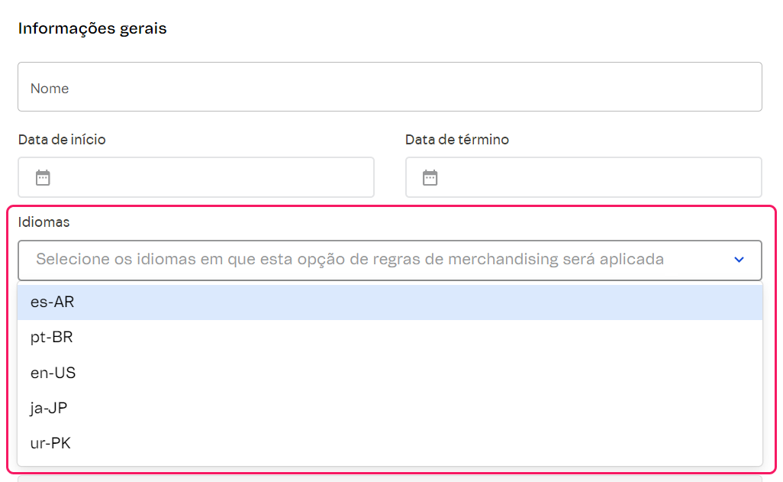The image size is (783, 482).
Task: Click the Data de início calendar icon
Action: (43, 178)
